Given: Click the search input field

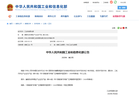Looking at the screenshot, I should [x=102, y=8].
